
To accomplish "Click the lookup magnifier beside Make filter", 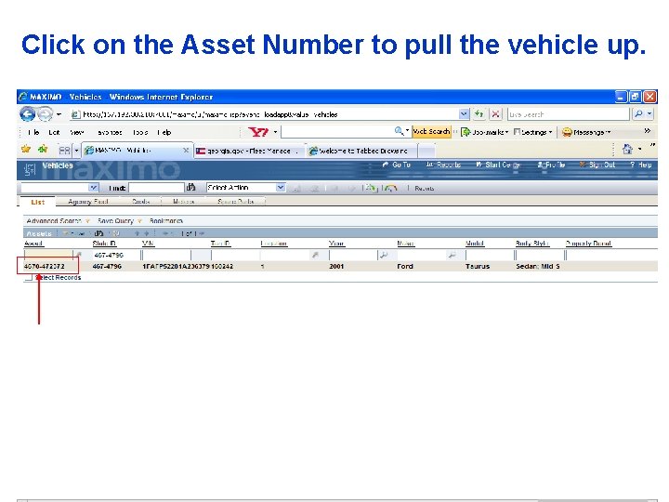I will point(452,255).
